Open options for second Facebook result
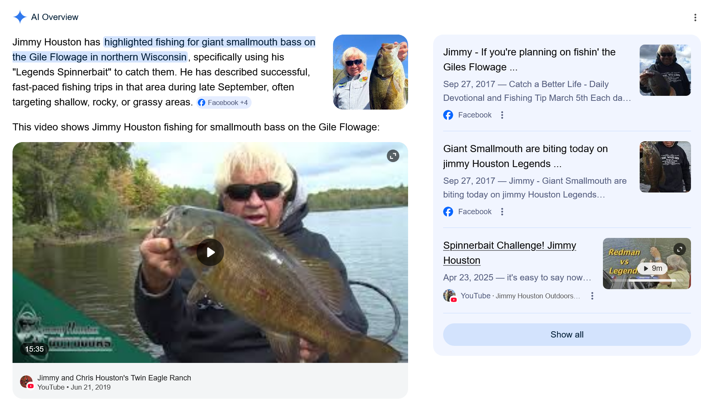The image size is (701, 400). click(502, 212)
